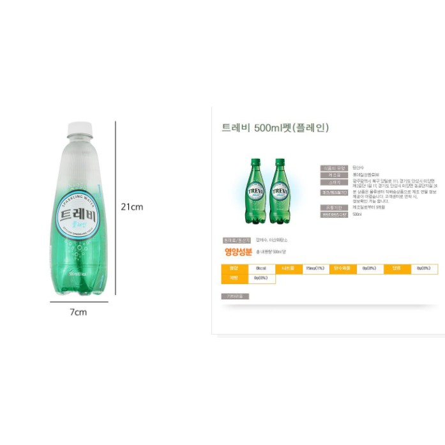This screenshot has width=445, height=445.
Task: Click the right green TREVI bottle thumbnail
Action: (x=280, y=191)
